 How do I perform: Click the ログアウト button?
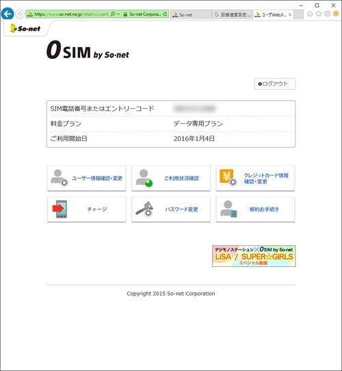275,84
